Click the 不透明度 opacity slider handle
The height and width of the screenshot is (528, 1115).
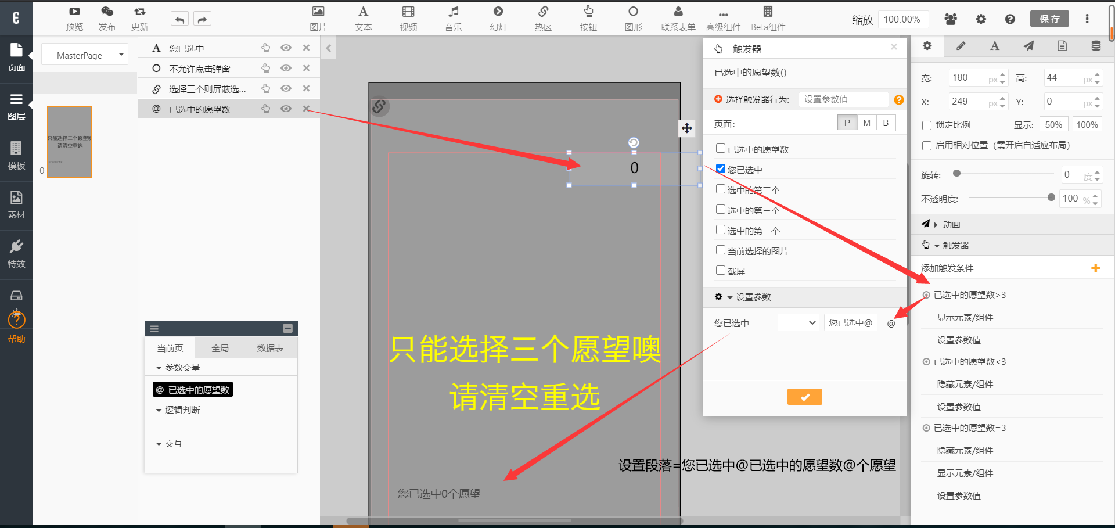tap(1051, 197)
